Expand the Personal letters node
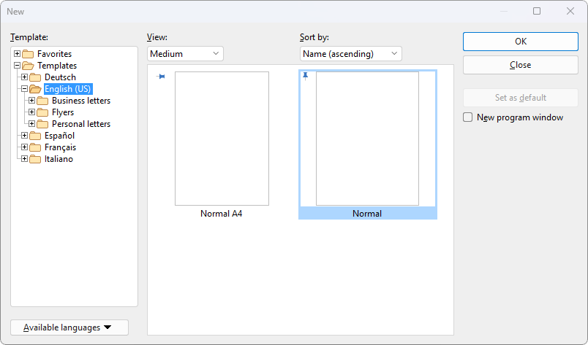The height and width of the screenshot is (345, 588). (x=32, y=124)
